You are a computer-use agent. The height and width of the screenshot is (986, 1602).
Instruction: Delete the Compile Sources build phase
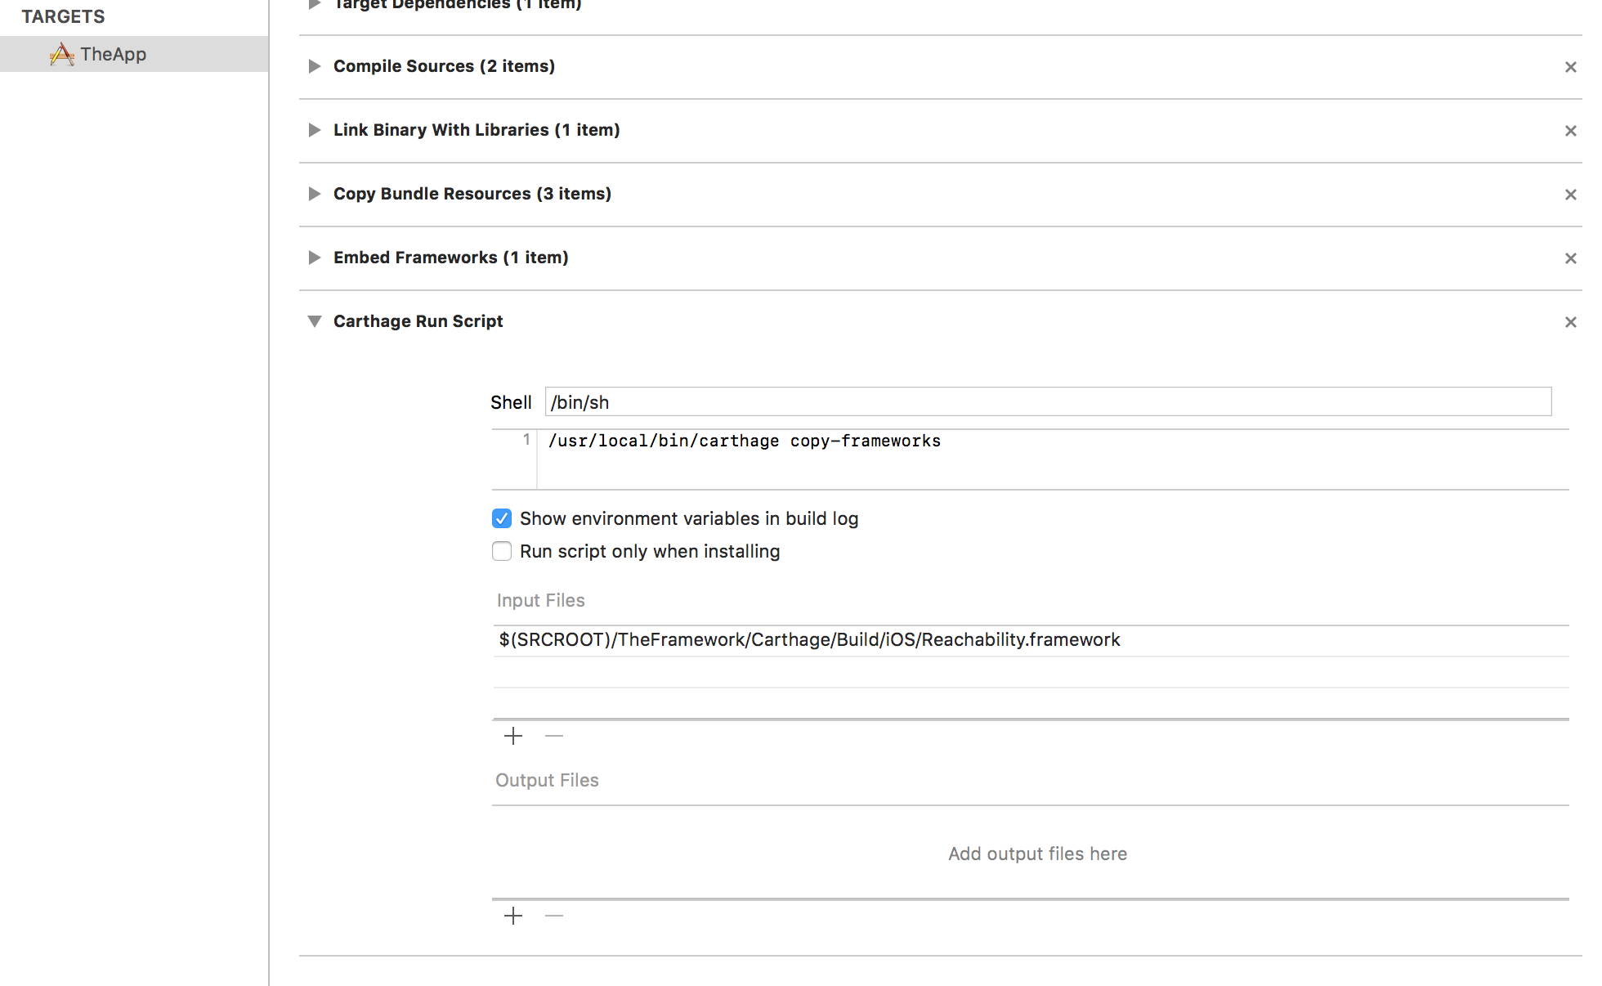(1570, 67)
